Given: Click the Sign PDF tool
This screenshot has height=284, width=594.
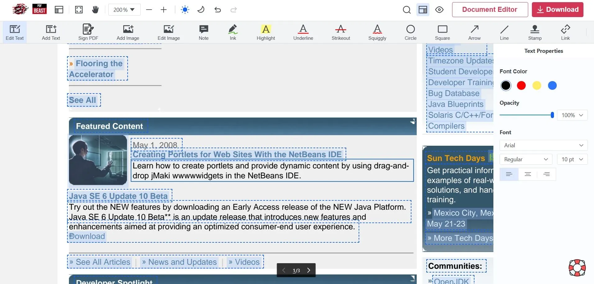Looking at the screenshot, I should coord(88,32).
